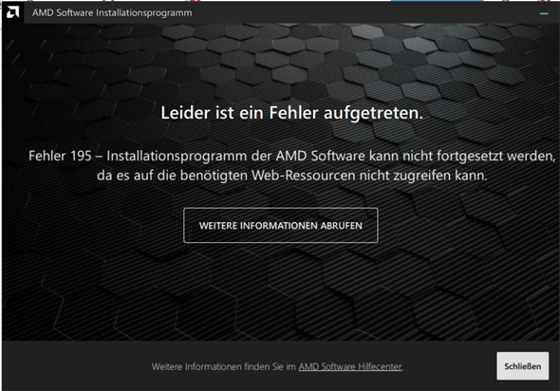Click the bright hexagon pattern near top right
This screenshot has width=560, height=391.
[420, 45]
